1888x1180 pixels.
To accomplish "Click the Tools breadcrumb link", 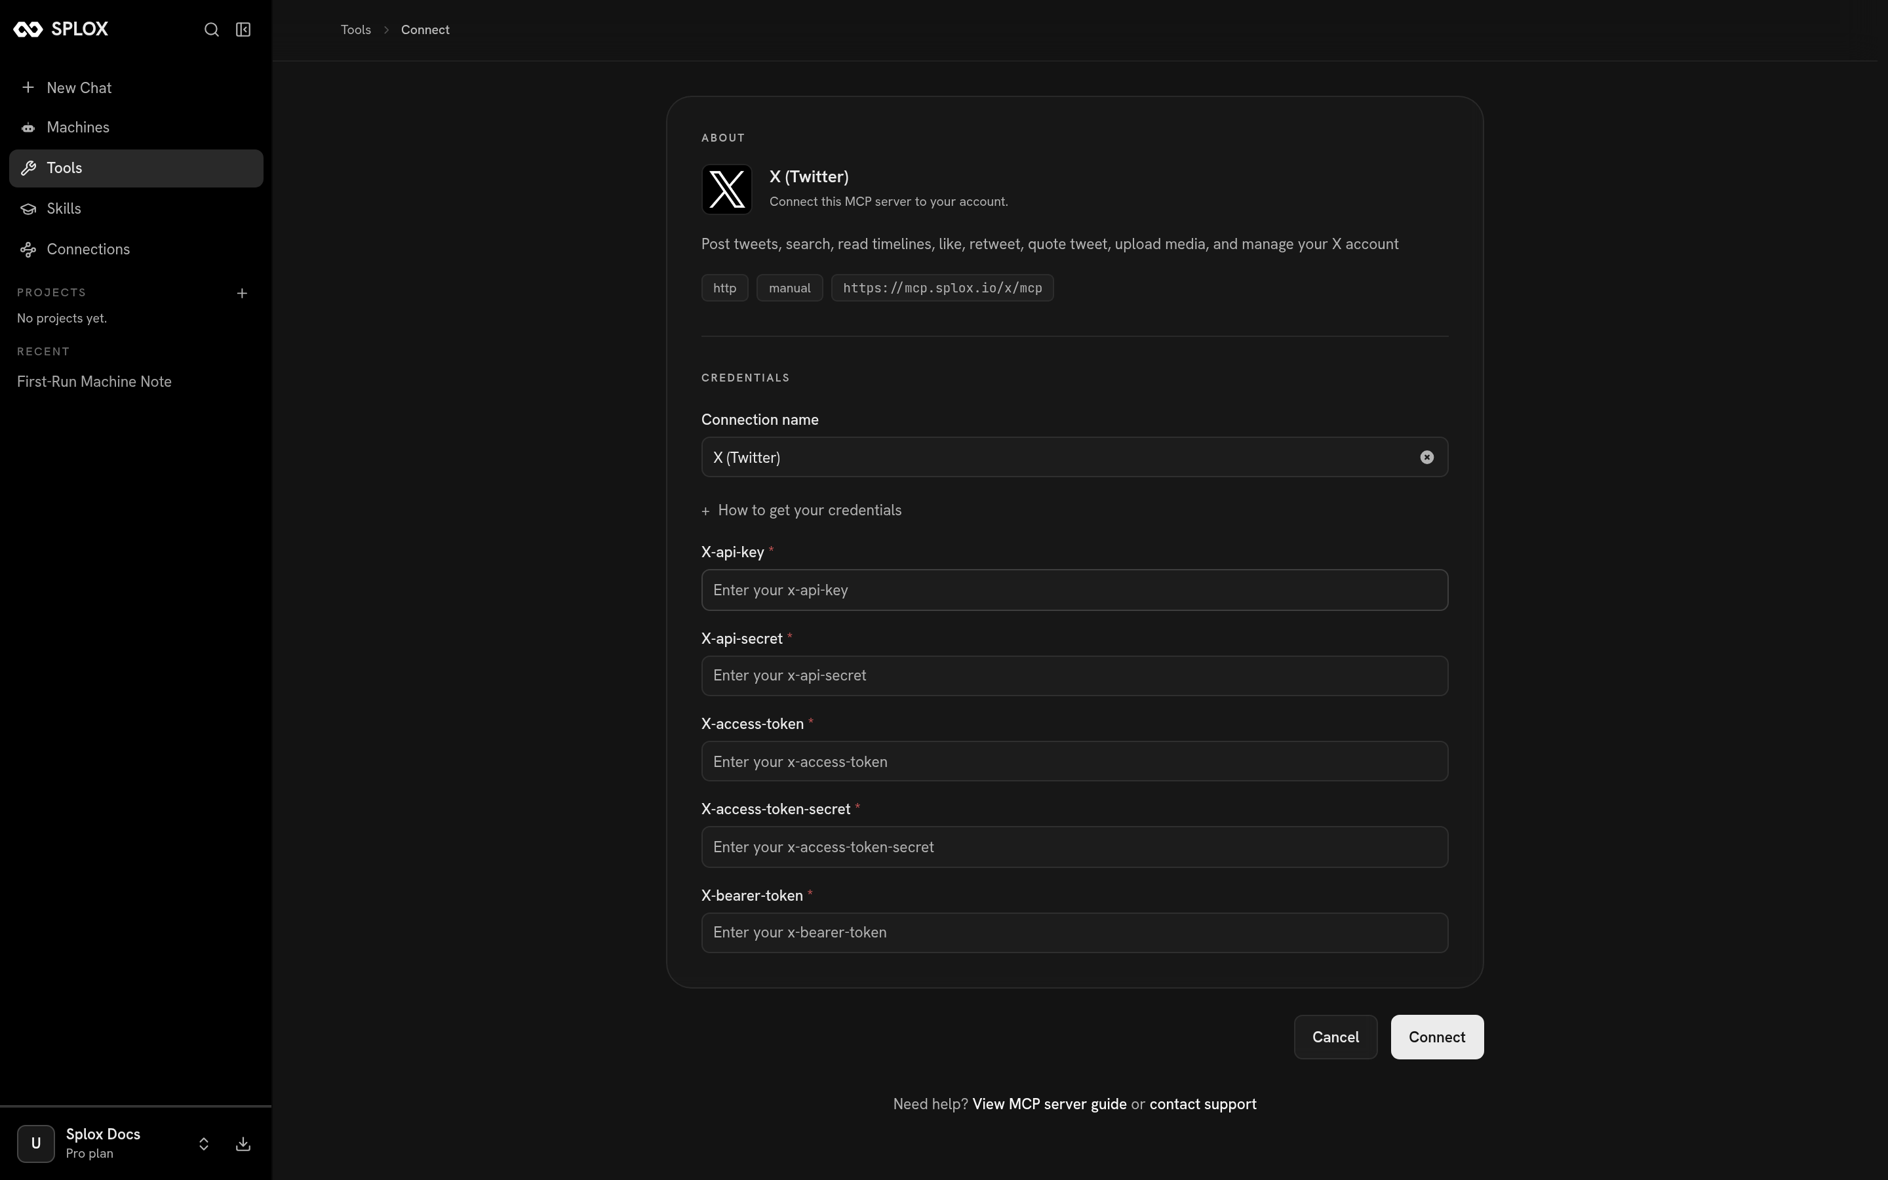I will pos(356,29).
